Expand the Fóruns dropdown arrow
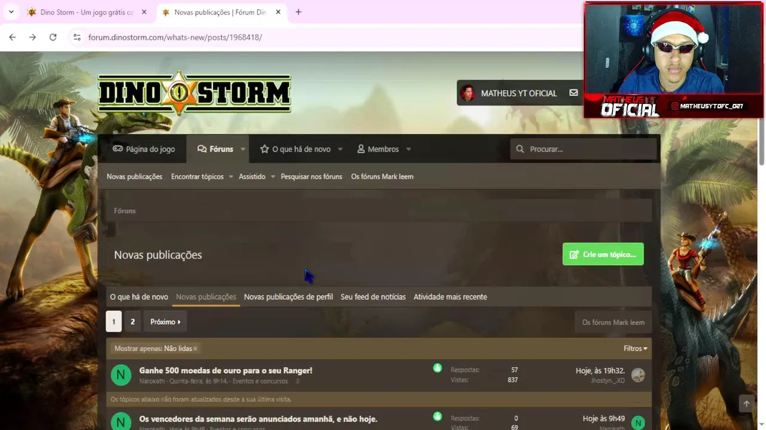Screen dimensions: 766x430 pos(242,149)
